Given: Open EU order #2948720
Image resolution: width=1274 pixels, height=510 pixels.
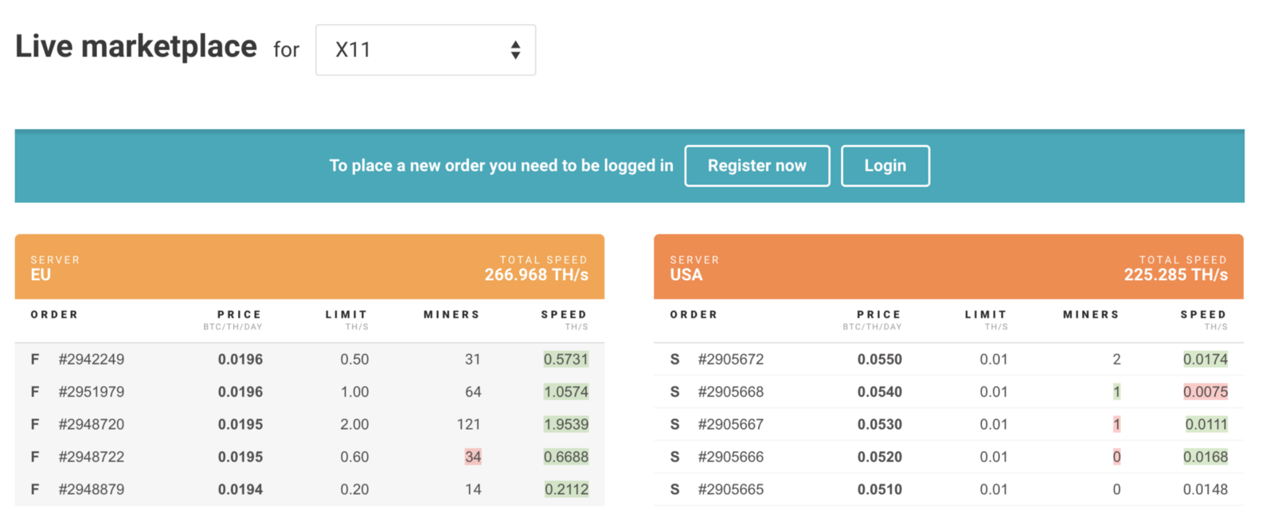Looking at the screenshot, I should pos(91,425).
